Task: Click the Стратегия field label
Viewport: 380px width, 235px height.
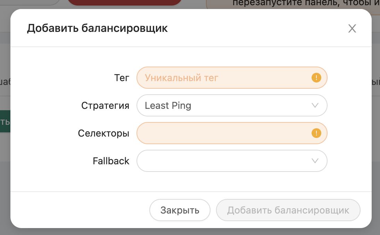Action: 105,106
